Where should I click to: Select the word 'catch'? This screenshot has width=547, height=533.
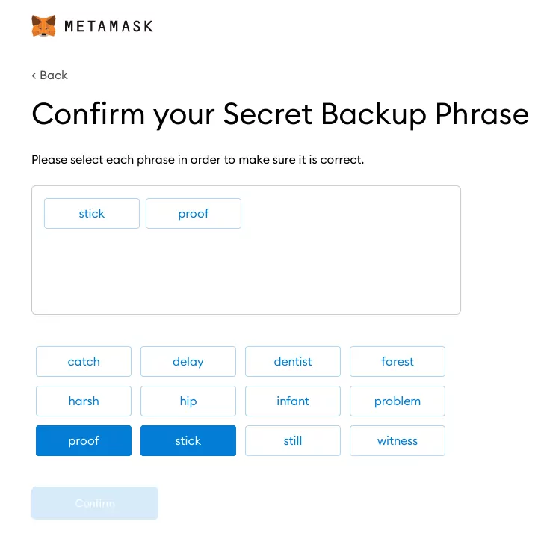click(x=84, y=362)
